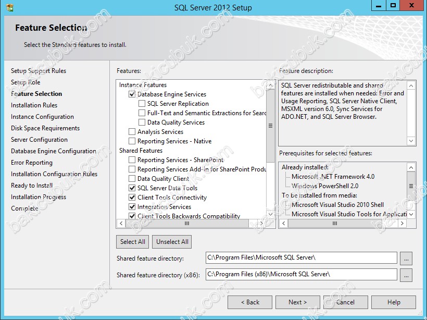Enable Data Quality Services checkbox
427x320 pixels.
[142, 122]
